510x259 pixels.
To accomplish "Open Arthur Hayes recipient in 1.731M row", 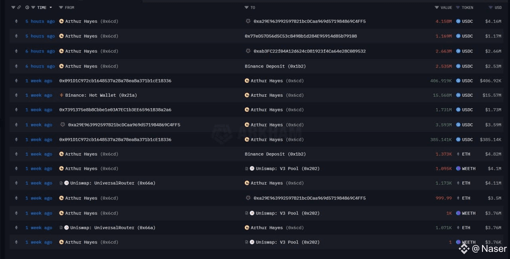I will coord(277,110).
